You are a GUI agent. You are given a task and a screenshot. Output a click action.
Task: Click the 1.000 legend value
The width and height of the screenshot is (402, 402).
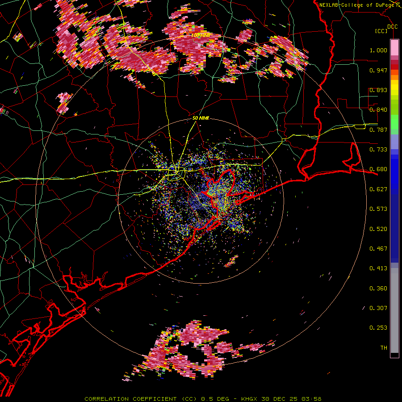coord(378,50)
